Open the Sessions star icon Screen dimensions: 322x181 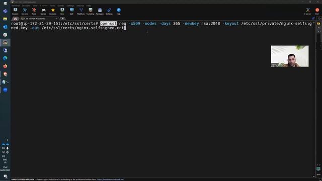[x=53, y=11]
